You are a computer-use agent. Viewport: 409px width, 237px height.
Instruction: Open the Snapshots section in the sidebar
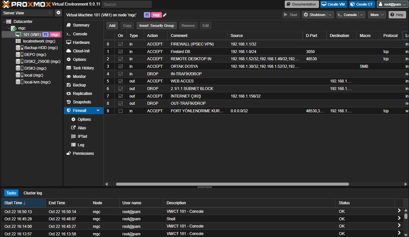[x=82, y=102]
